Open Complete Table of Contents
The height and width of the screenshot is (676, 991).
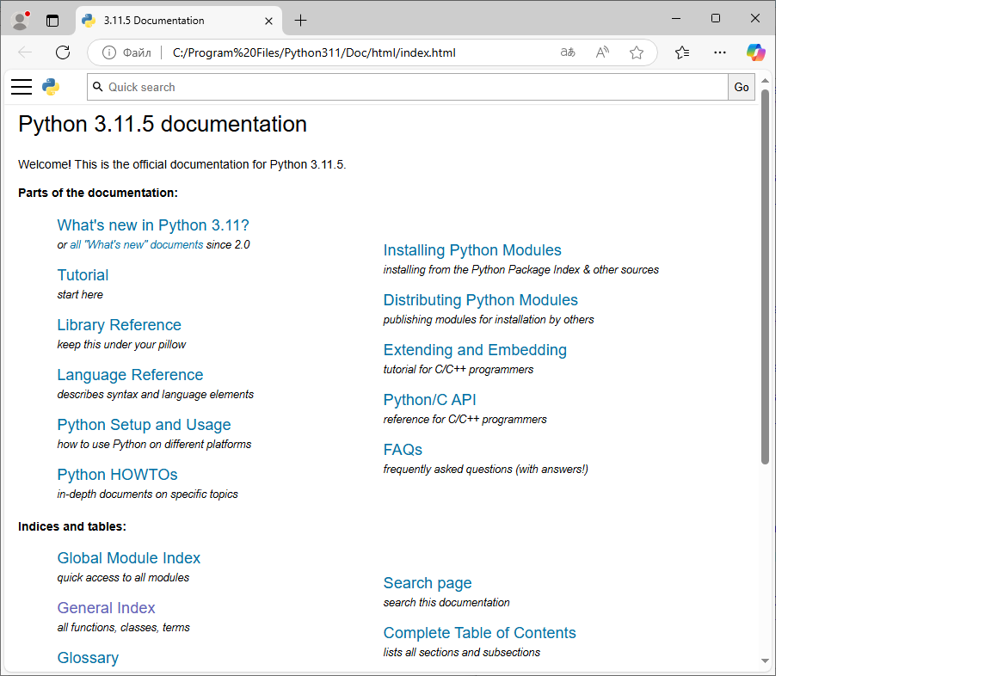click(480, 633)
